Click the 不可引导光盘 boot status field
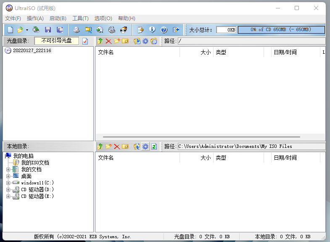This screenshot has height=242, width=330. click(x=57, y=41)
